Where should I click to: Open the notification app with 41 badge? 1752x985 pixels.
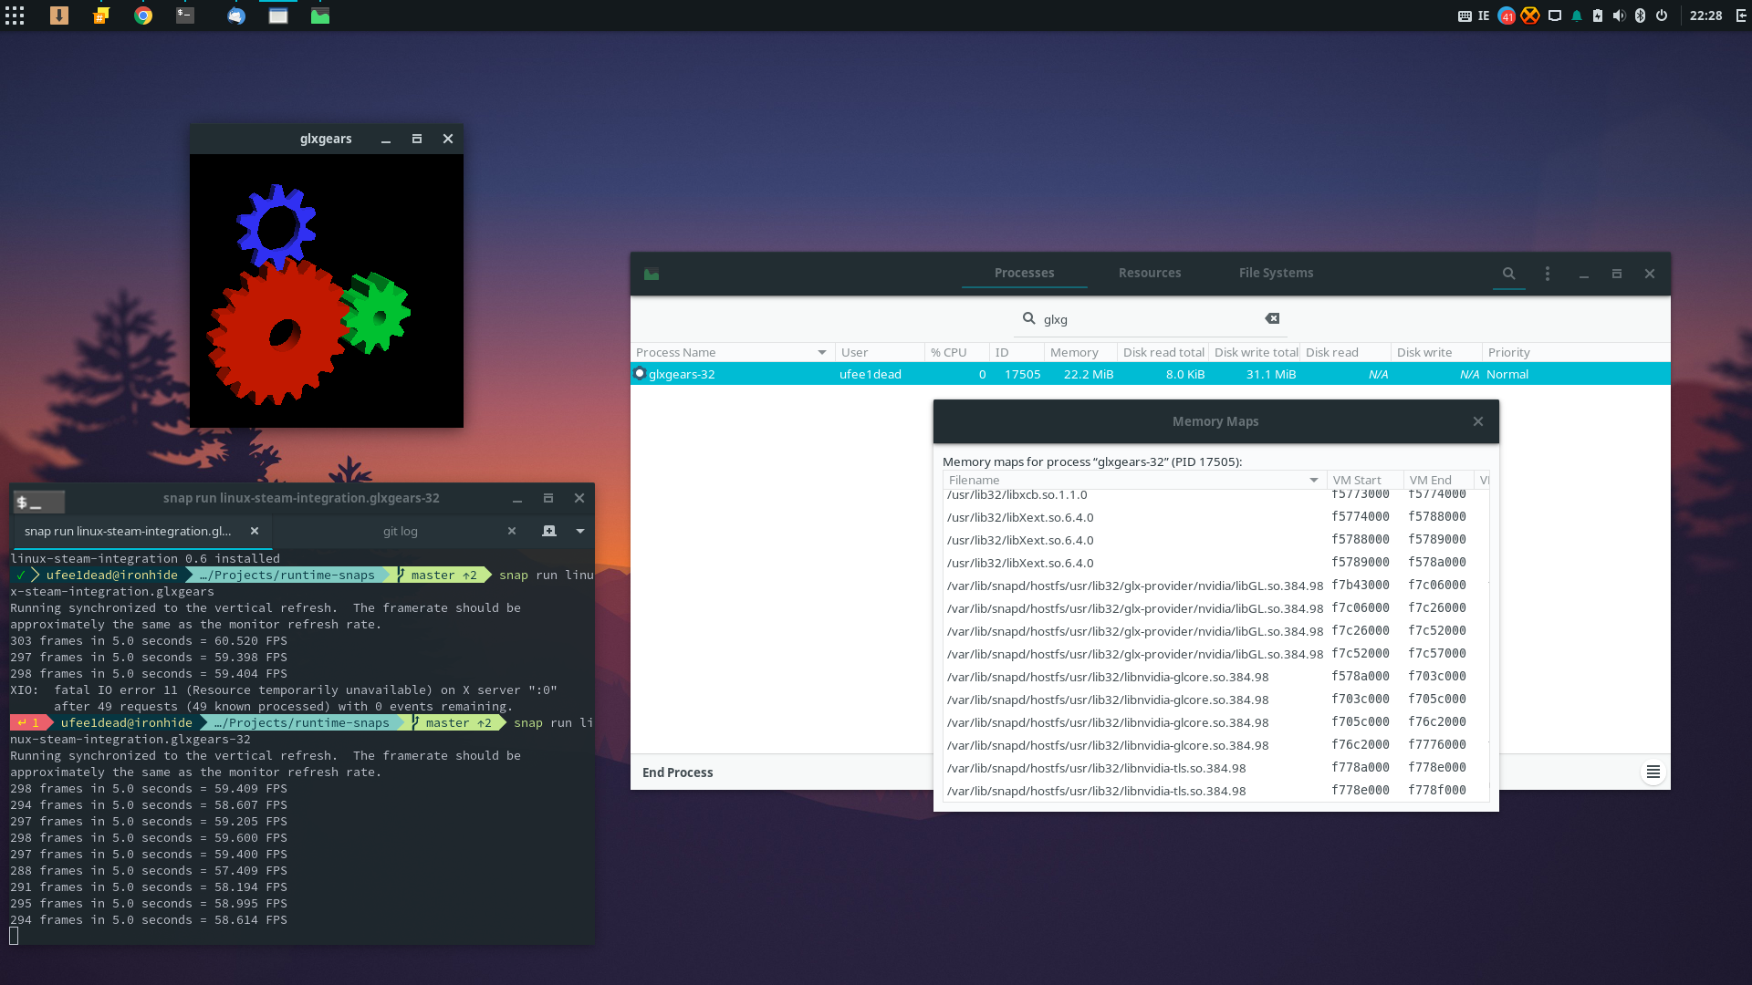pos(1507,16)
